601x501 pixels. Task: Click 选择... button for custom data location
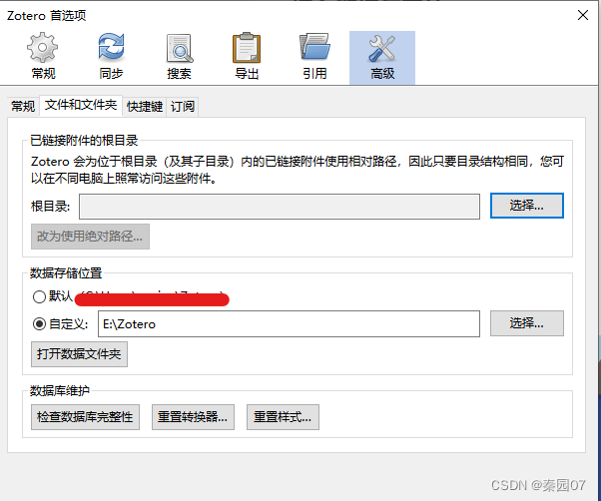(x=527, y=323)
